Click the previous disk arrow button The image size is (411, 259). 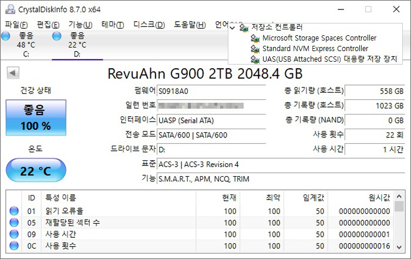13,73
